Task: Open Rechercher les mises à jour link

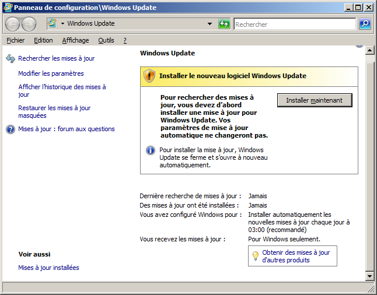Action: coord(56,58)
